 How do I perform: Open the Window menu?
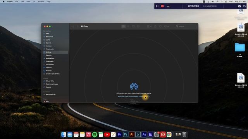[x=41, y=2]
